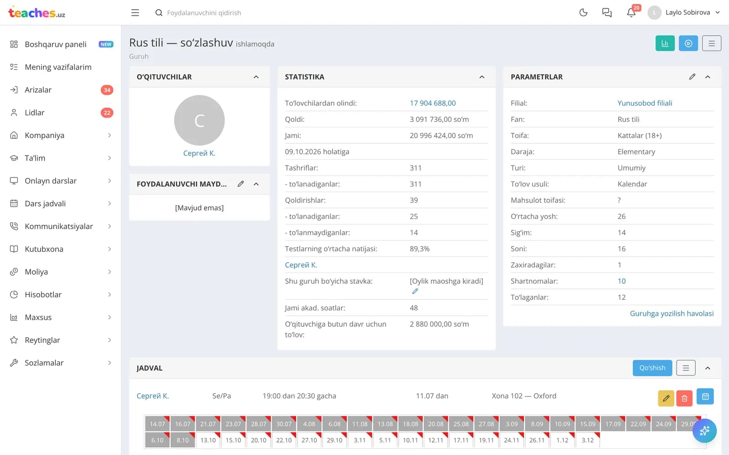Expand Ta'lim sidebar menu

[x=61, y=158]
